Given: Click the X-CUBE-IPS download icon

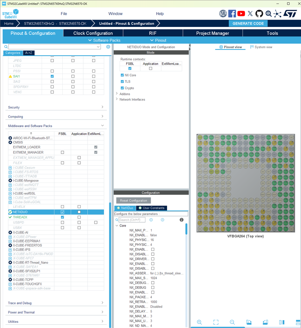Looking at the screenshot, I should pos(10,250).
